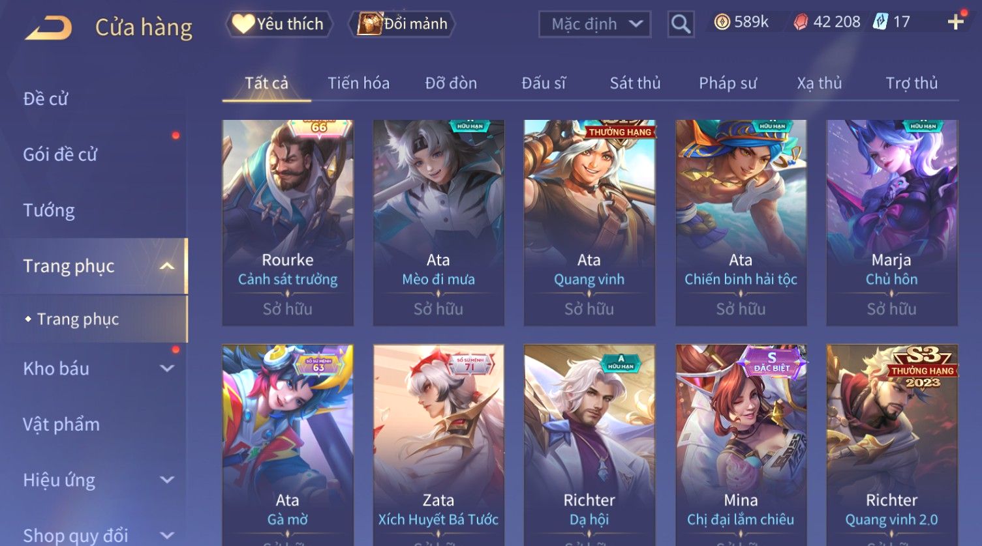This screenshot has width=982, height=546.
Task: Open Gói đề cử in sidebar
Action: pyautogui.click(x=60, y=154)
